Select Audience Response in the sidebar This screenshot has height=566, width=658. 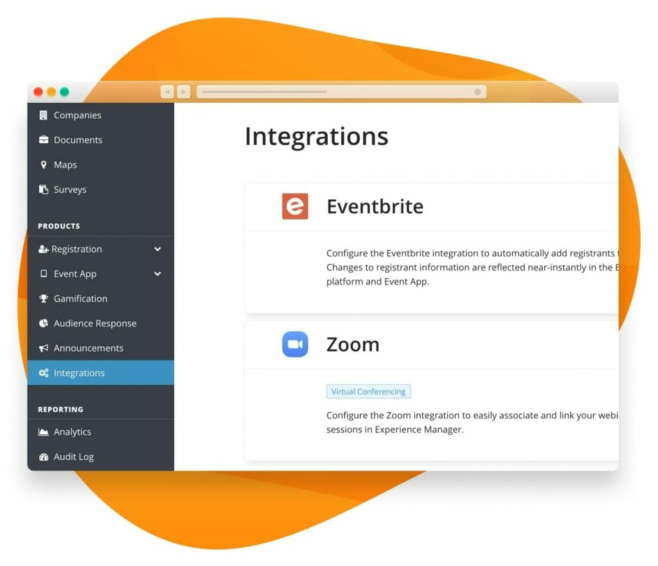coord(101,323)
